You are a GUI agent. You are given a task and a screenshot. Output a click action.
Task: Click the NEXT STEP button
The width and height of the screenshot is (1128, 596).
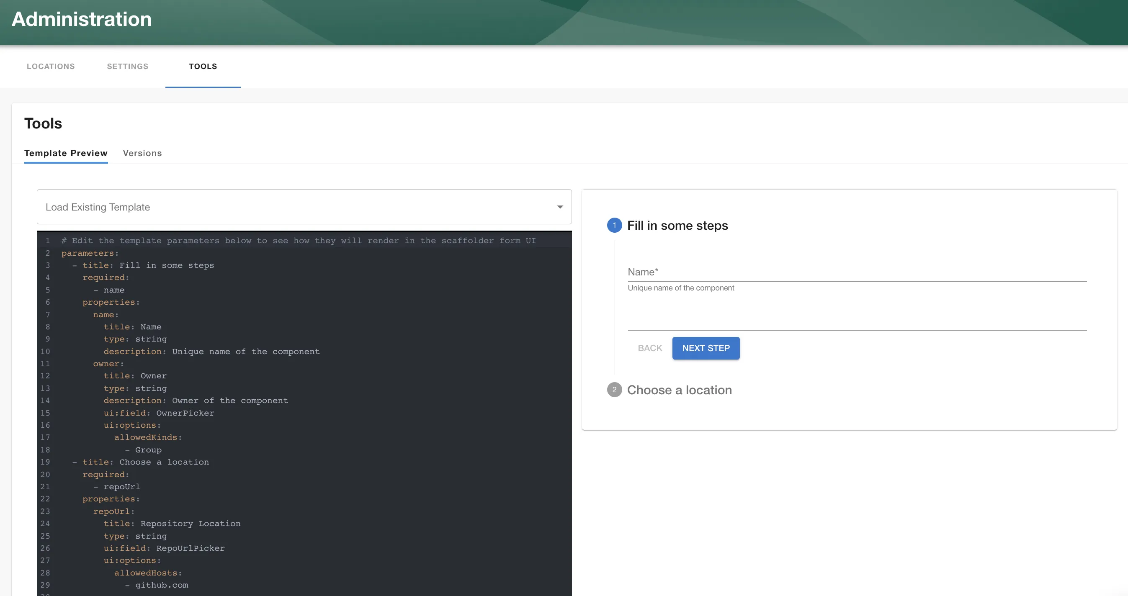pyautogui.click(x=706, y=348)
